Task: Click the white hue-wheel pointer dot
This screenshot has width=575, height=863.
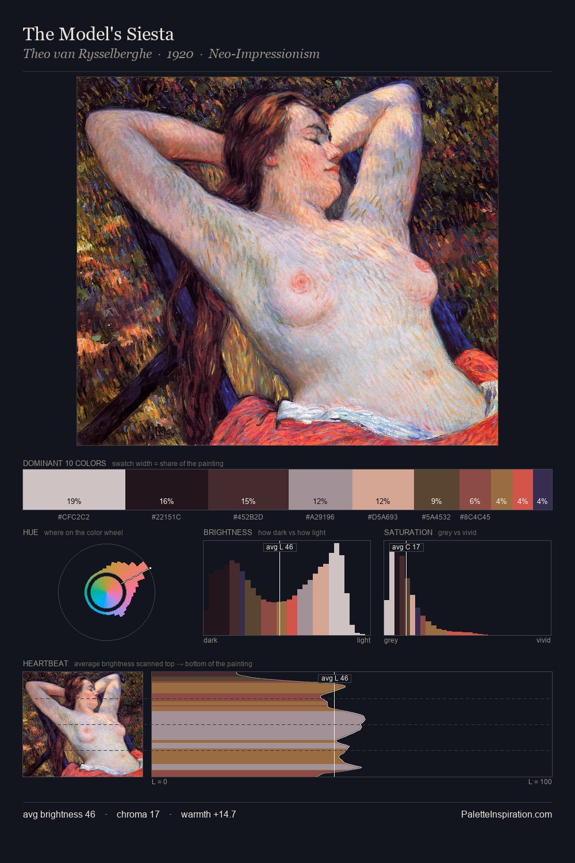Action: tap(150, 568)
